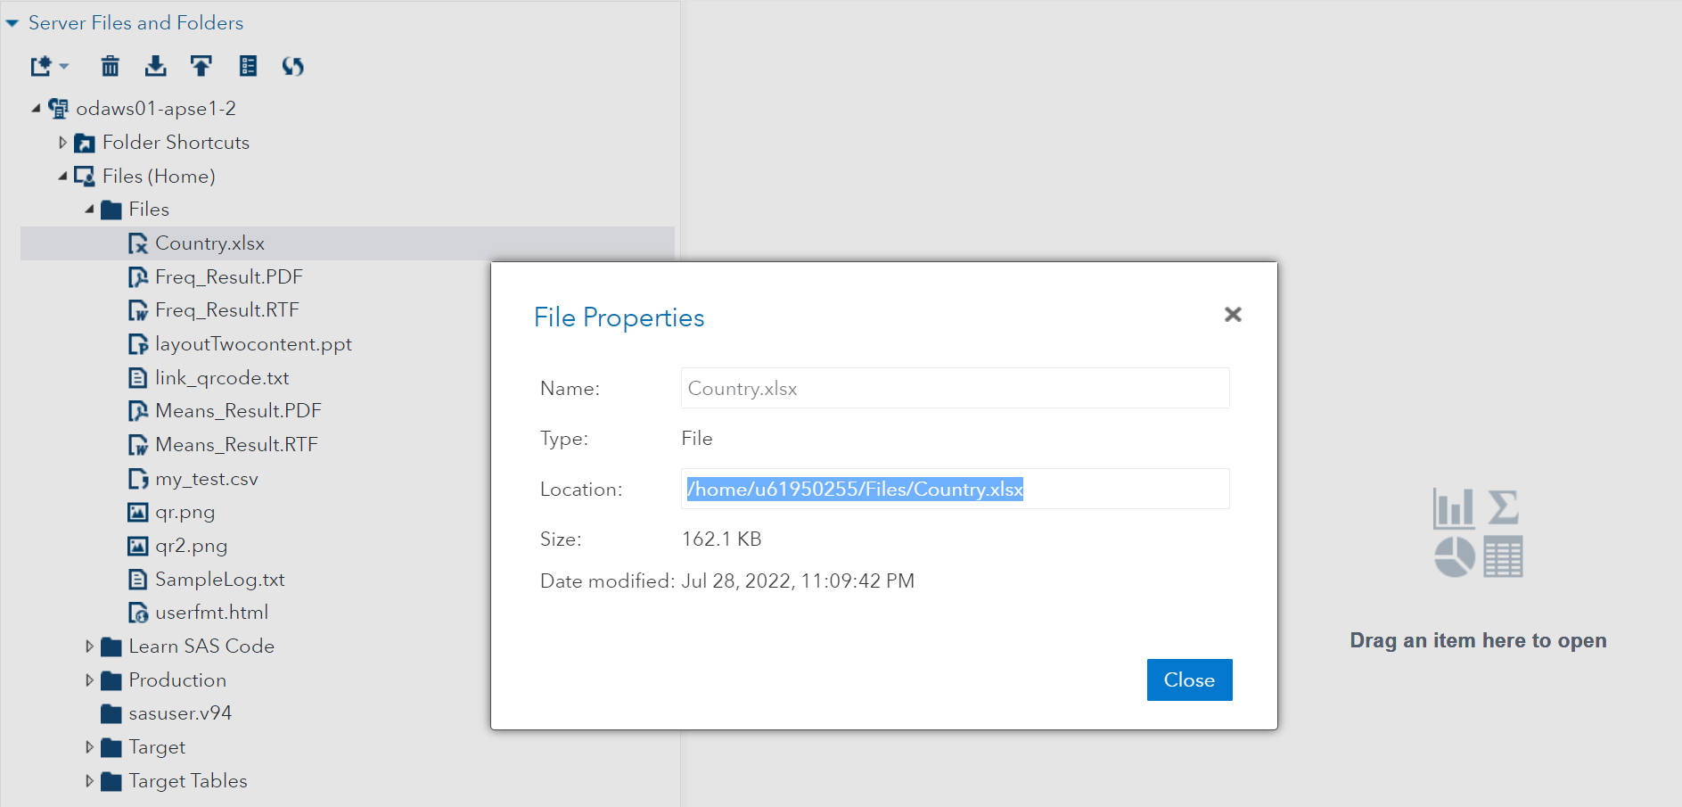Expand the Production folder
The width and height of the screenshot is (1682, 807).
(89, 680)
